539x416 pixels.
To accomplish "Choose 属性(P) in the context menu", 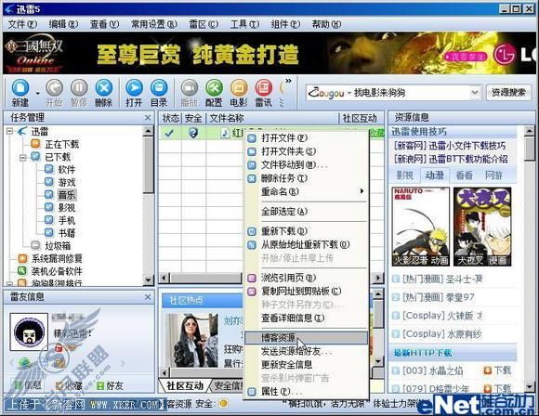I will (x=306, y=391).
